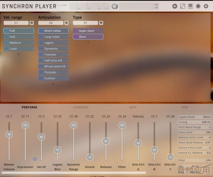Select the Full velocity range slot

point(19,31)
